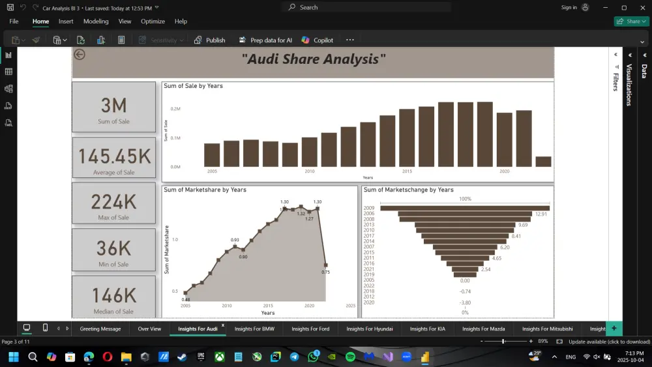Click the Redo arrow icon

[35, 7]
